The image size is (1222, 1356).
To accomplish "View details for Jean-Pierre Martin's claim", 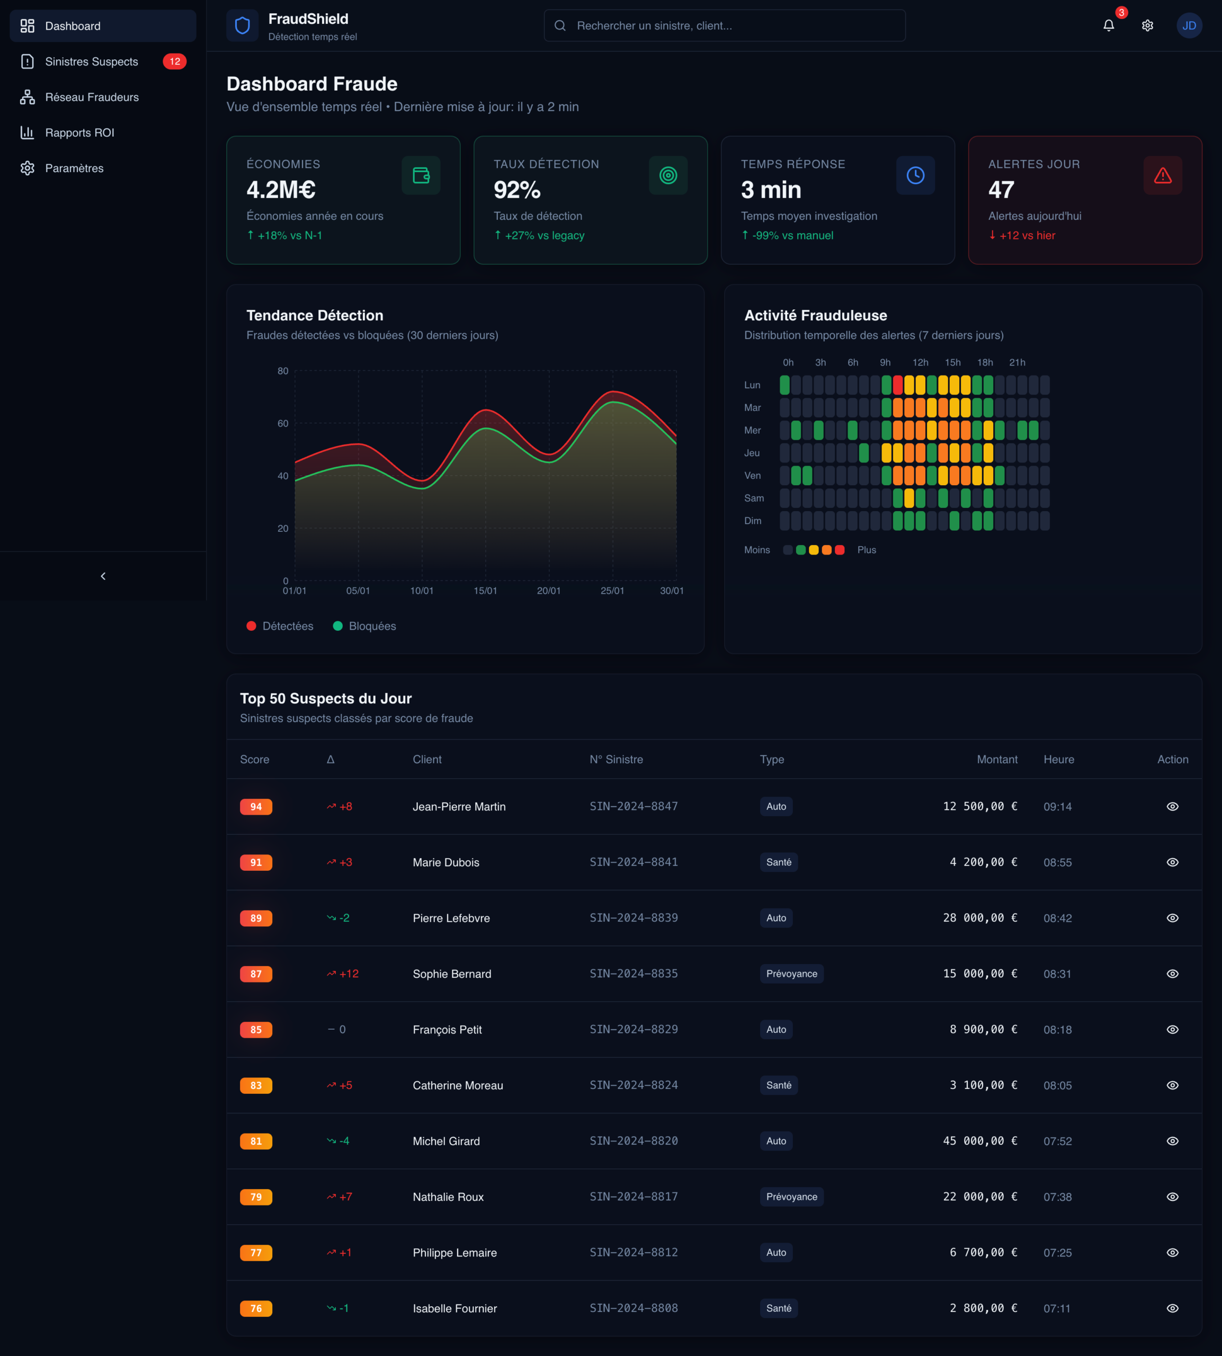I will [1172, 806].
